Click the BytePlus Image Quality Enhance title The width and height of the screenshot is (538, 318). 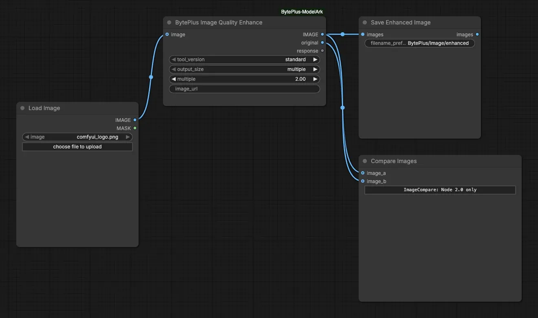pos(219,22)
